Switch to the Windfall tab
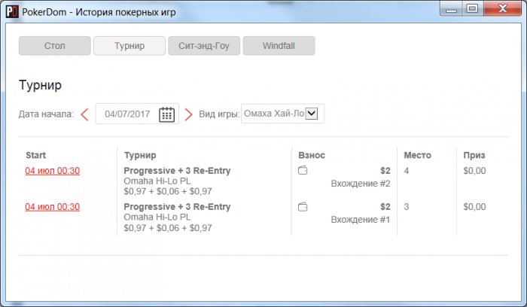Viewport: 527px width, 307px height. pyautogui.click(x=279, y=46)
